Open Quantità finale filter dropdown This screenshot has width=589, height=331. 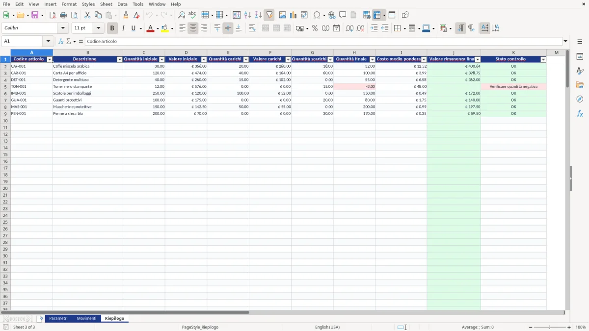click(372, 59)
